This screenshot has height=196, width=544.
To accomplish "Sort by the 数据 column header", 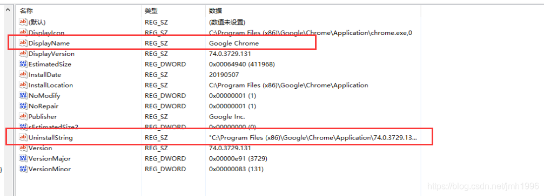I will pyautogui.click(x=216, y=11).
